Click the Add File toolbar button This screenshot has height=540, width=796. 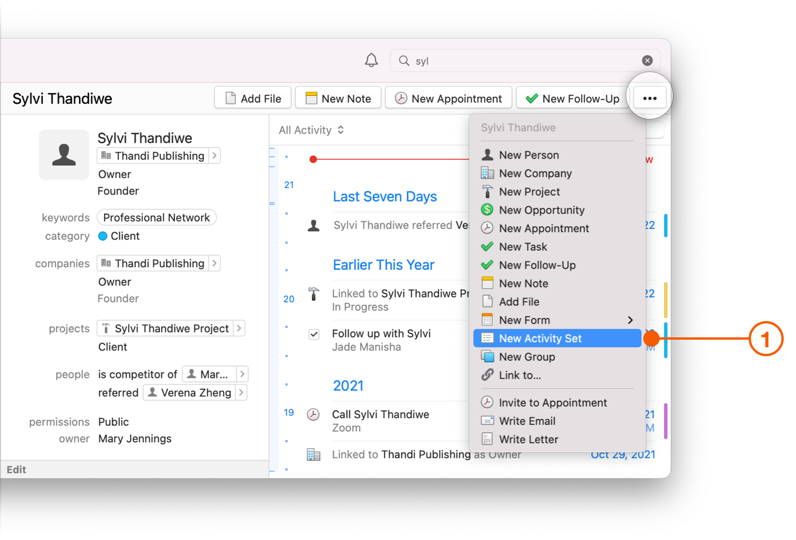pyautogui.click(x=253, y=98)
